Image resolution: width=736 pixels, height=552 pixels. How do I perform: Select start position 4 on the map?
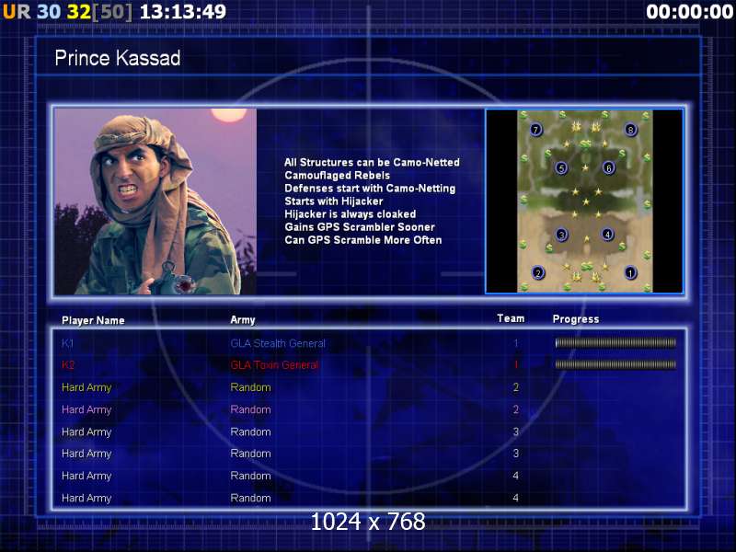[607, 234]
